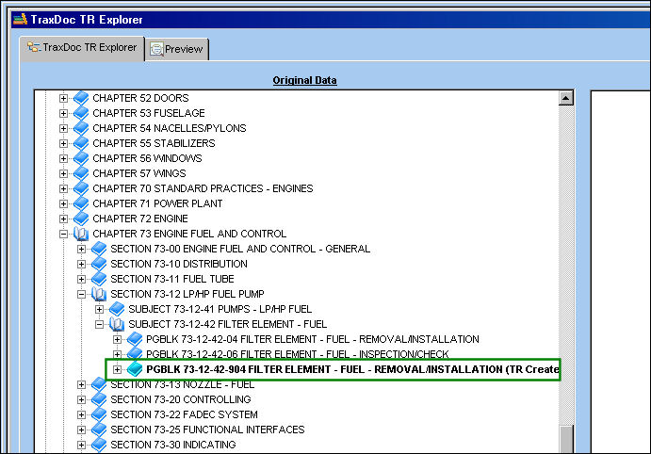Click the SECTION 73-10 DISTRIBUTION book icon
Viewport: 651px width, 454px height.
coord(99,264)
